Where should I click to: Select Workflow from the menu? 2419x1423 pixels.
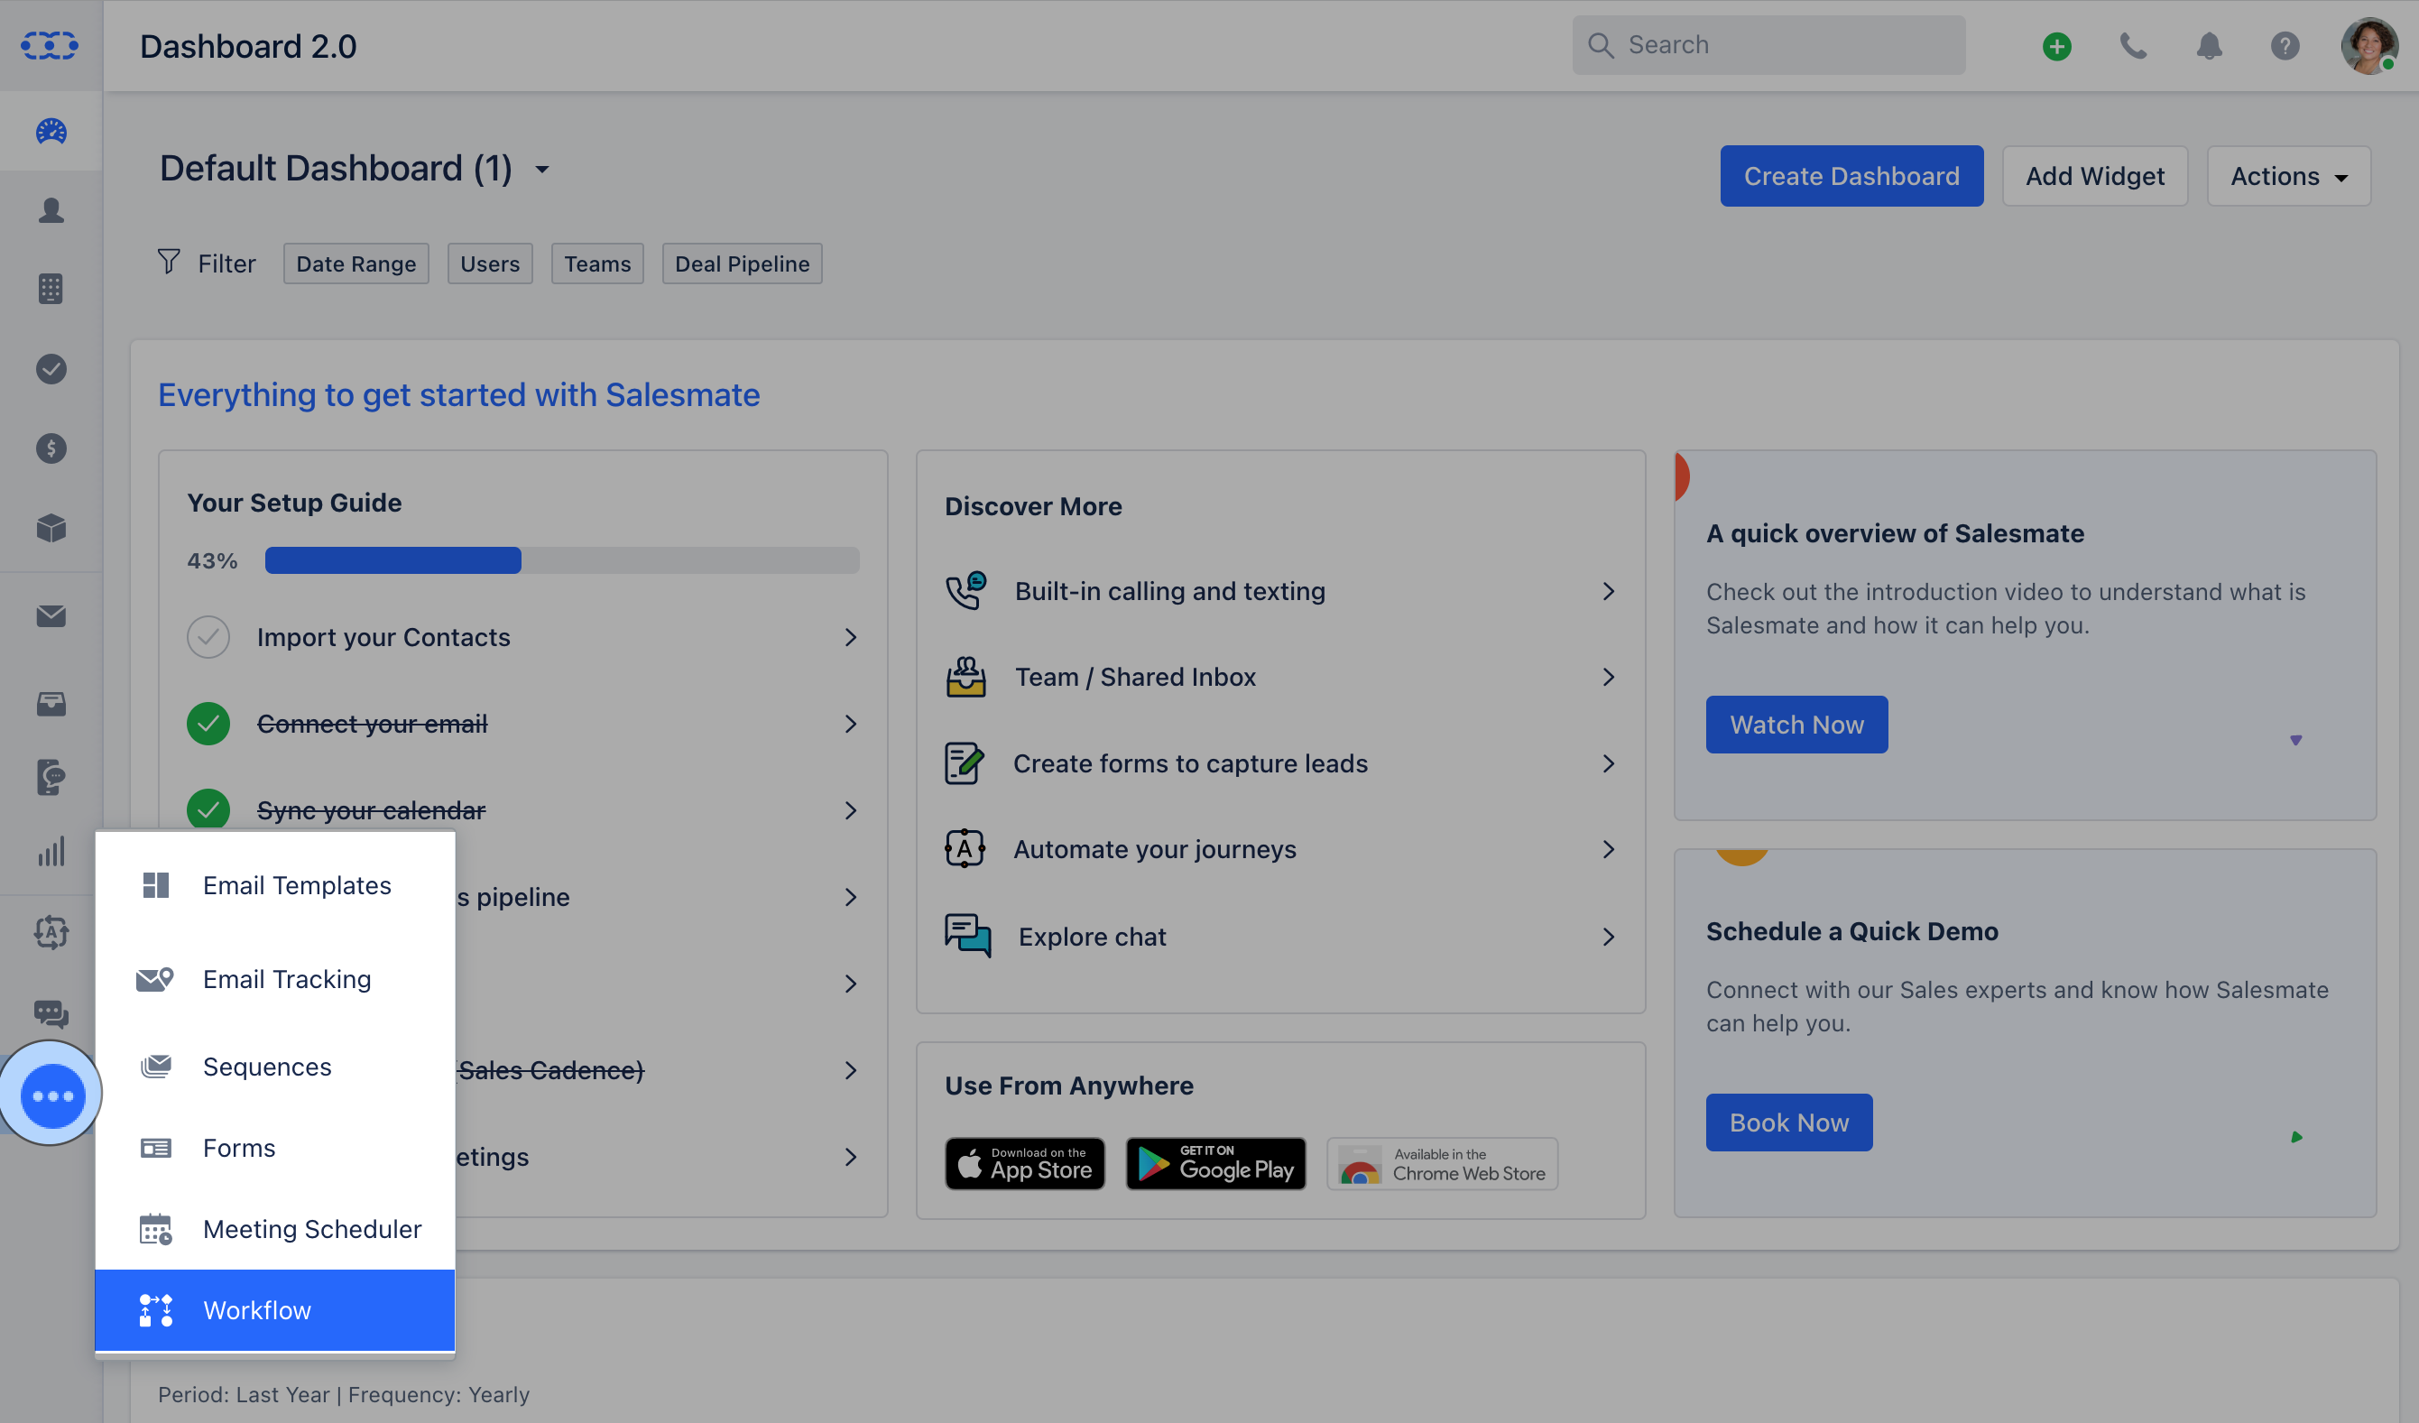(274, 1309)
